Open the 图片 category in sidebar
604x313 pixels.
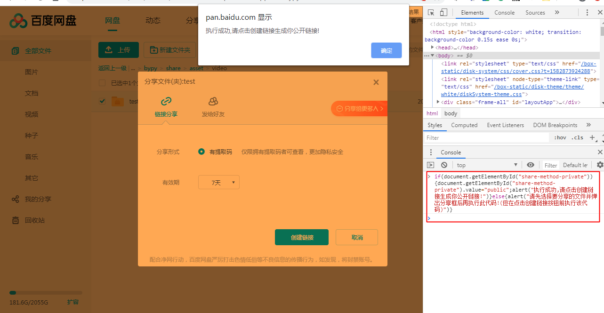(32, 72)
